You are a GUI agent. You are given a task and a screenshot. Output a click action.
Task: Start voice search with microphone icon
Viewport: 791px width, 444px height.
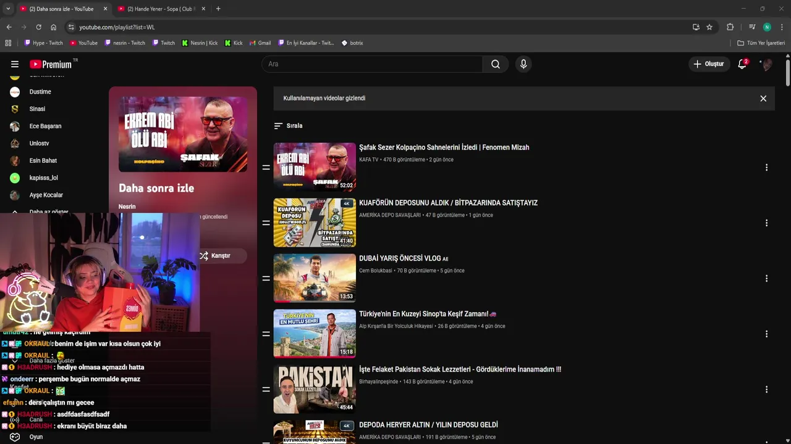click(x=523, y=64)
